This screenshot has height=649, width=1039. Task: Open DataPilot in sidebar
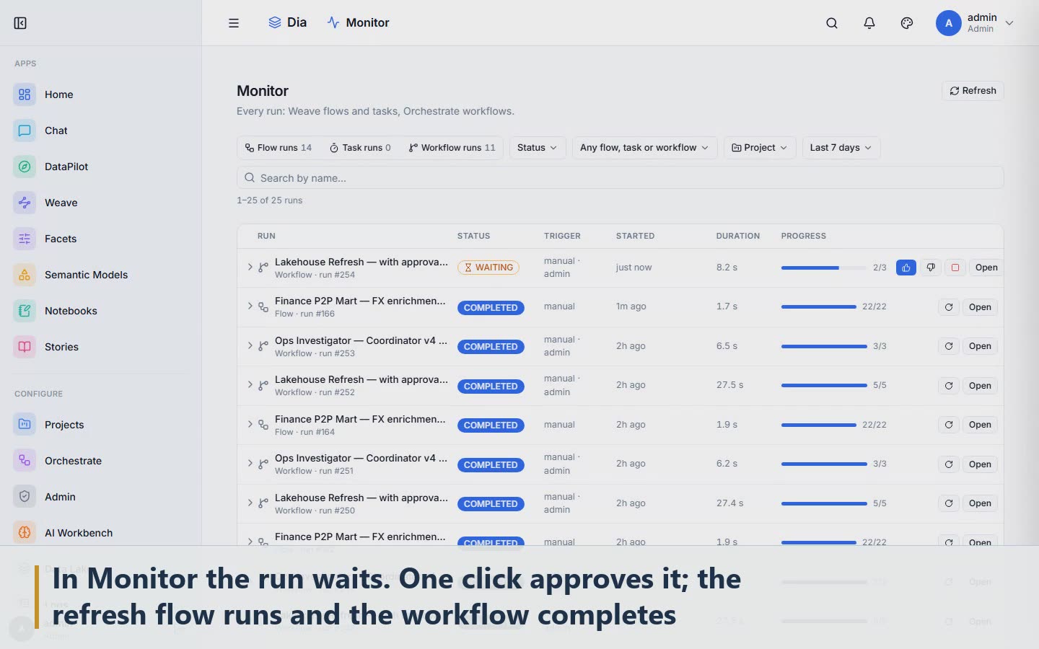coord(100,167)
